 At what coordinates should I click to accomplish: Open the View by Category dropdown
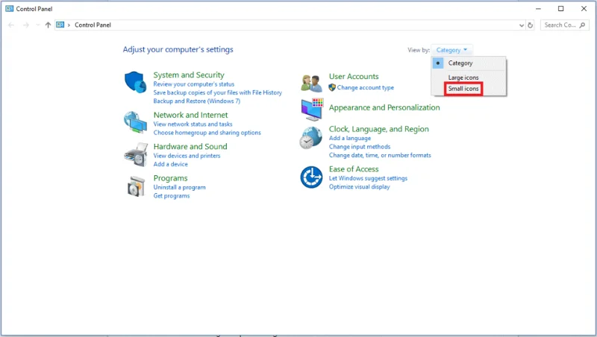coord(451,50)
